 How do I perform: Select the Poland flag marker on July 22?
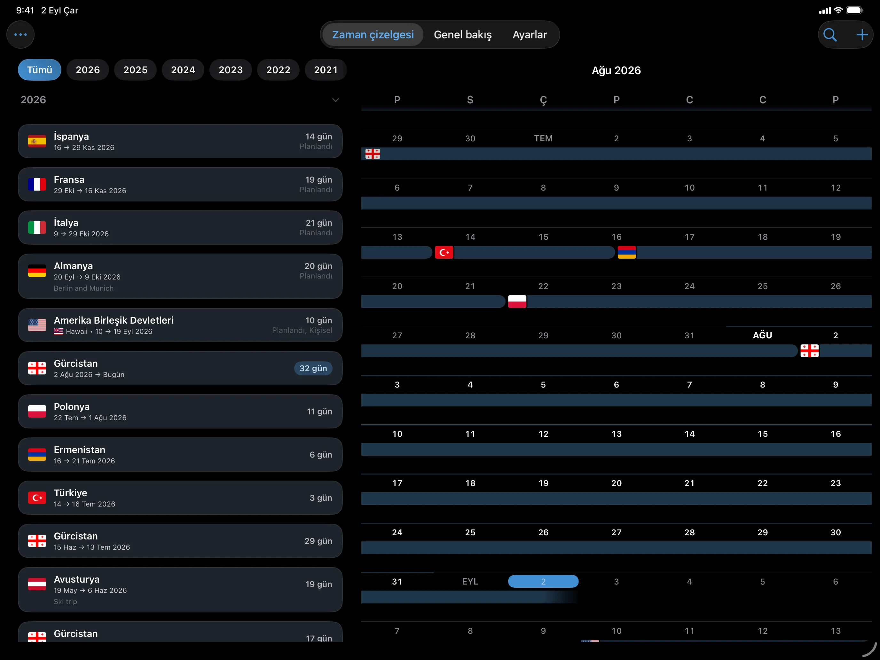point(517,302)
